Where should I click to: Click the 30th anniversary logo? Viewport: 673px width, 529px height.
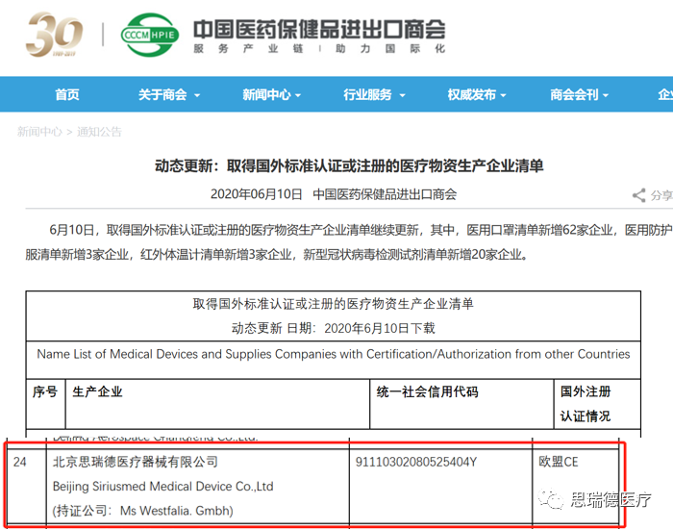pyautogui.click(x=55, y=35)
